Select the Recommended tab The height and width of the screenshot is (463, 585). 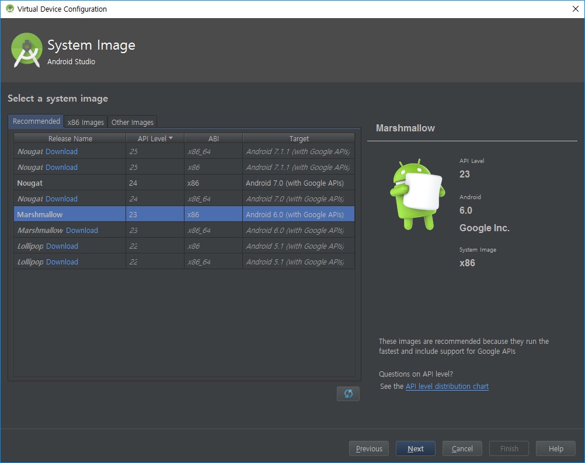(36, 121)
